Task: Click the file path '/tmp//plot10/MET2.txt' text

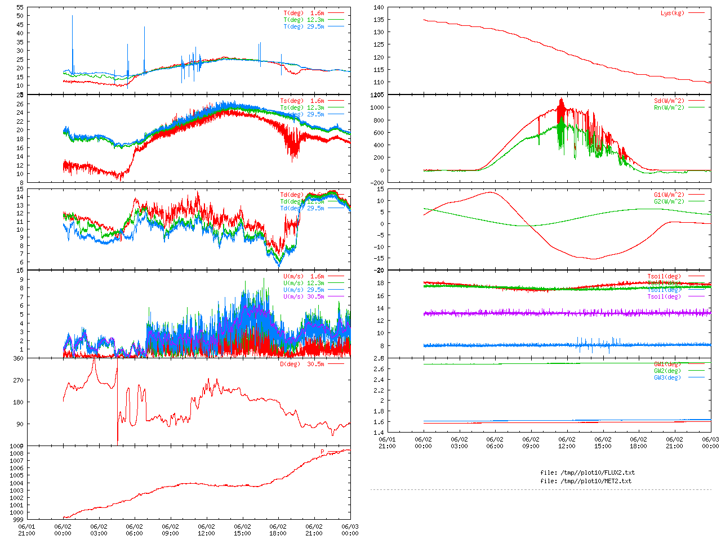Action: (x=595, y=481)
